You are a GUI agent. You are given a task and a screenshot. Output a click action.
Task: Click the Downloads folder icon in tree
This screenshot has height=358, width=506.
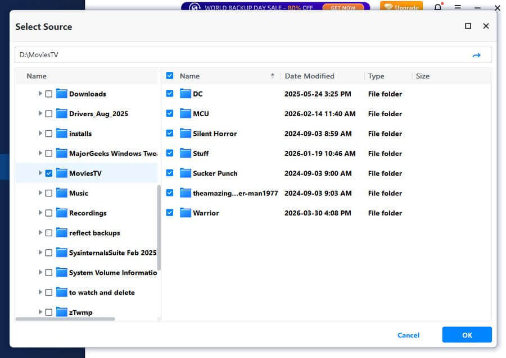62,94
